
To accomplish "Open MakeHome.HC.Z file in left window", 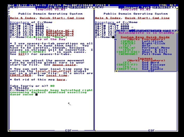I will 60,33.
